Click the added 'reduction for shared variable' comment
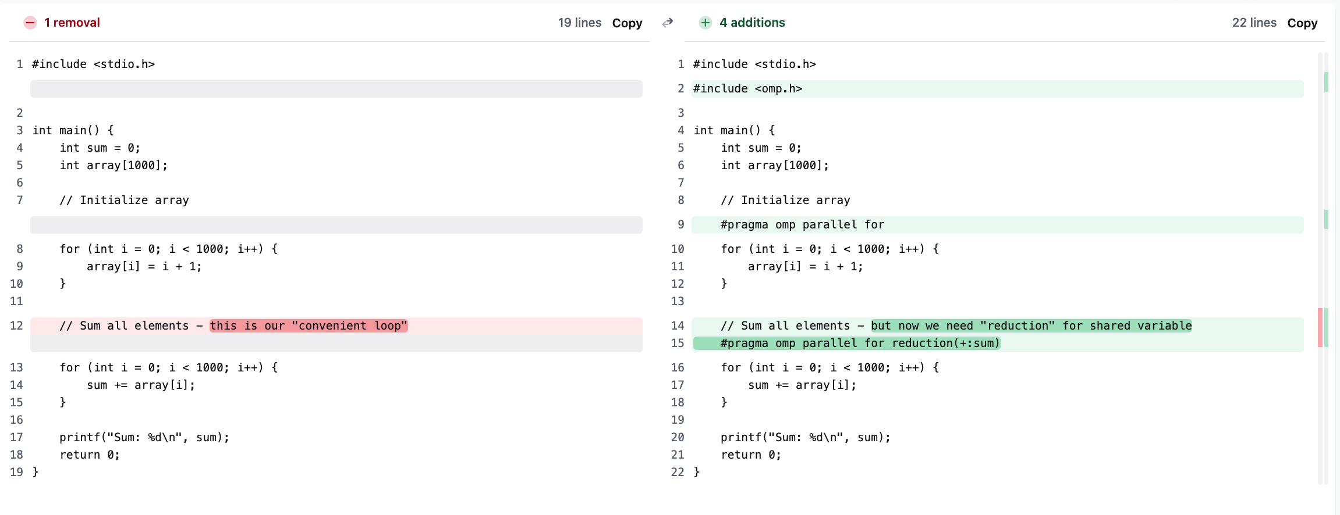The height and width of the screenshot is (515, 1340). pyautogui.click(x=1031, y=326)
